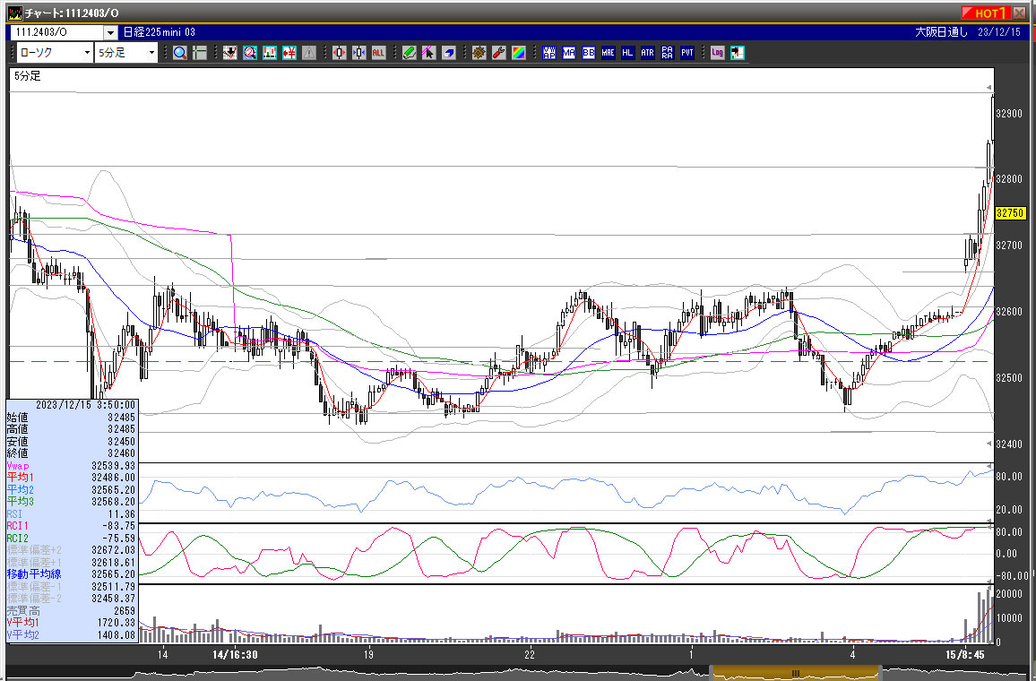The width and height of the screenshot is (1036, 681).
Task: Click the 14/16:30 time axis marker
Action: [x=235, y=655]
